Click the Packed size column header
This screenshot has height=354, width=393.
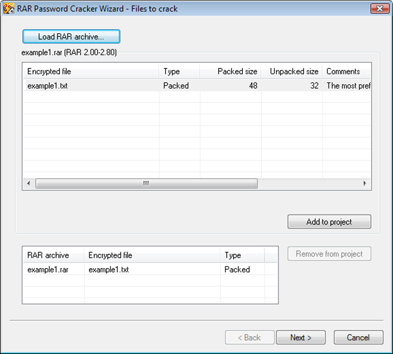[230, 71]
